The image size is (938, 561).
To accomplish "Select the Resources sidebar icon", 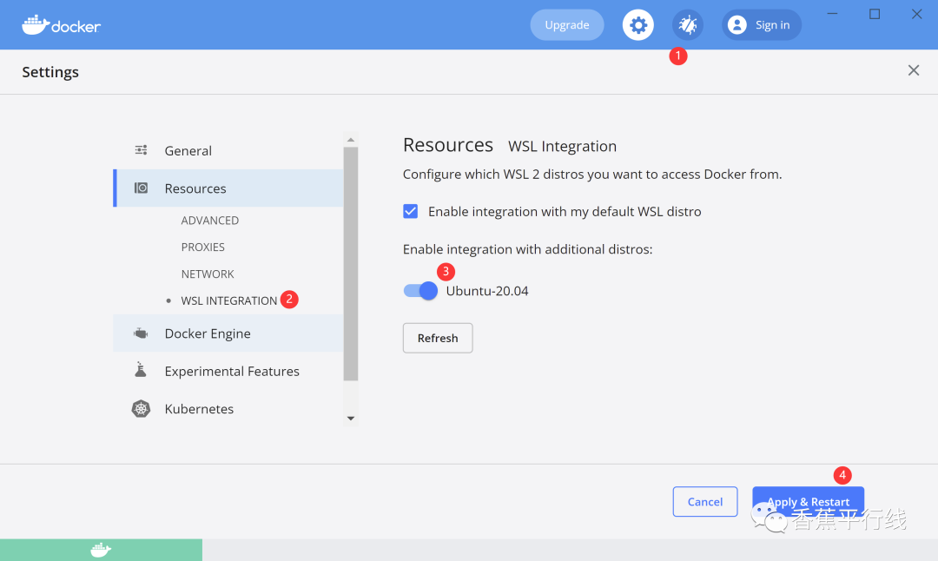I will (x=141, y=188).
